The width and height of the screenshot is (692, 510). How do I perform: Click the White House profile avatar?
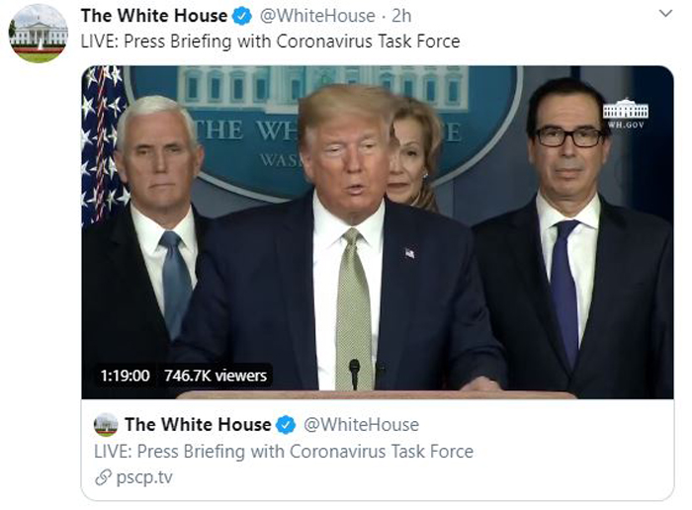click(39, 34)
